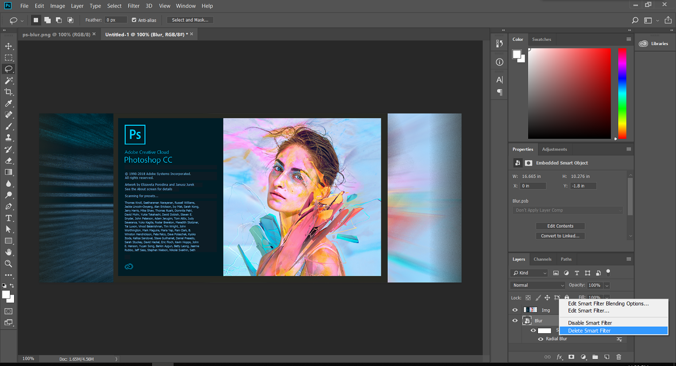Open the Character panel icon
The width and height of the screenshot is (676, 366).
click(x=499, y=80)
